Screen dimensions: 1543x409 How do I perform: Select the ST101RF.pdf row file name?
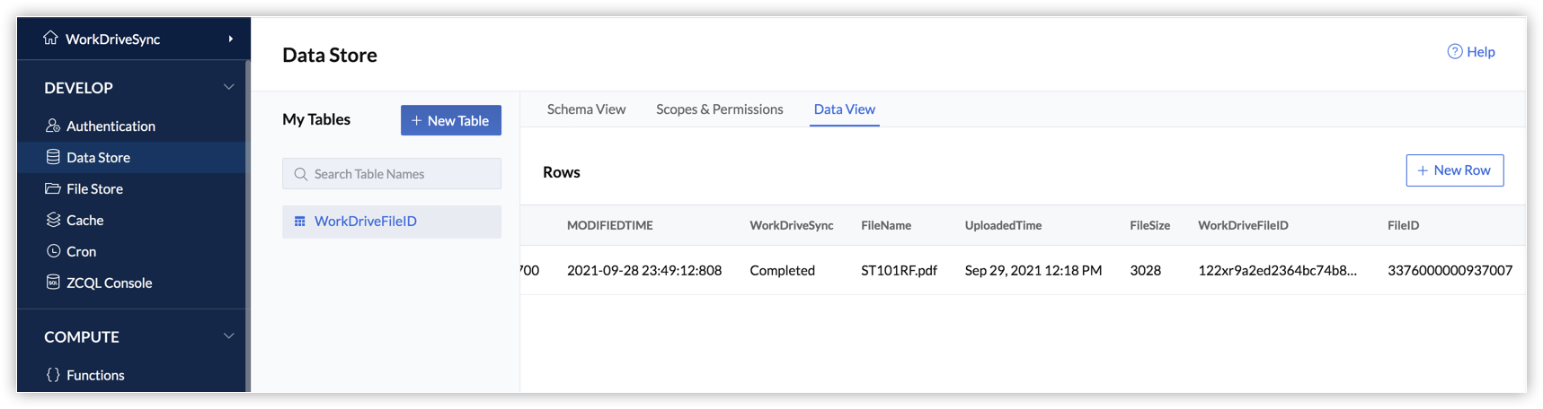pos(898,270)
